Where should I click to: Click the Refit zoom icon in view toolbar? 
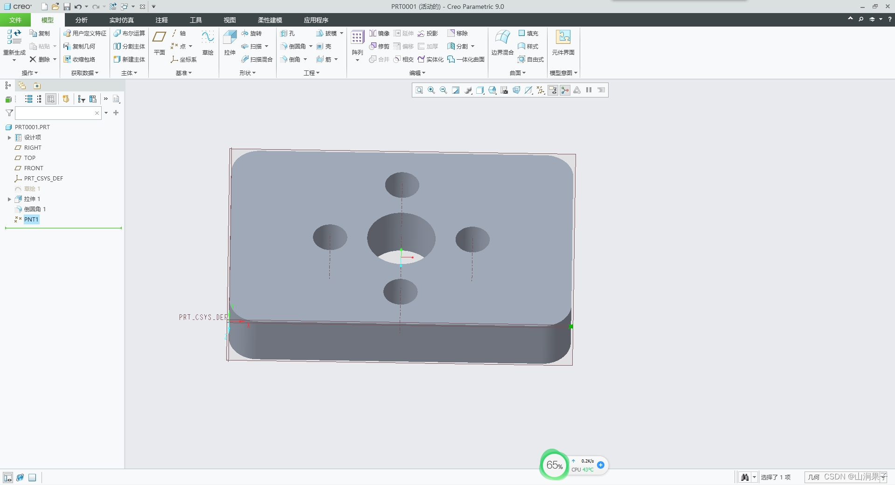(x=419, y=90)
